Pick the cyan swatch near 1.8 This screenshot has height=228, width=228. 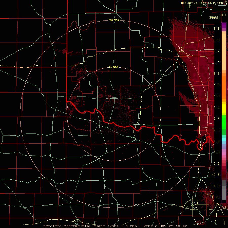click(224, 139)
